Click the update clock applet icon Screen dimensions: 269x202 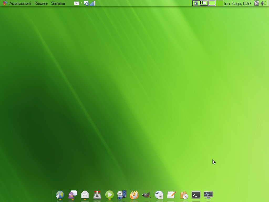[x=86, y=3]
